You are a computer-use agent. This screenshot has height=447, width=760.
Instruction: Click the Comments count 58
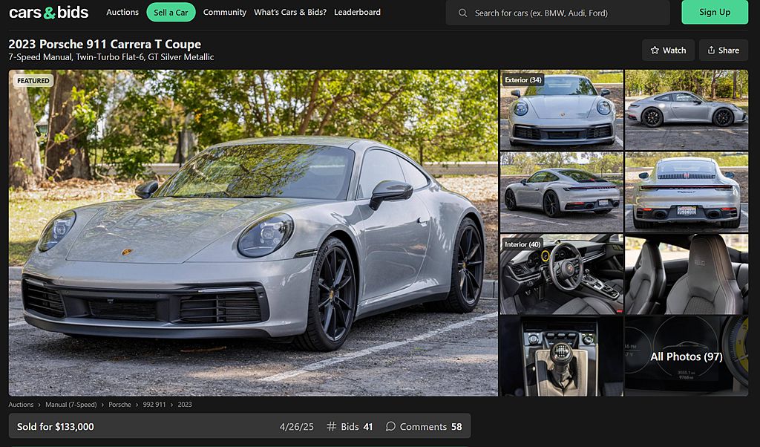point(456,427)
